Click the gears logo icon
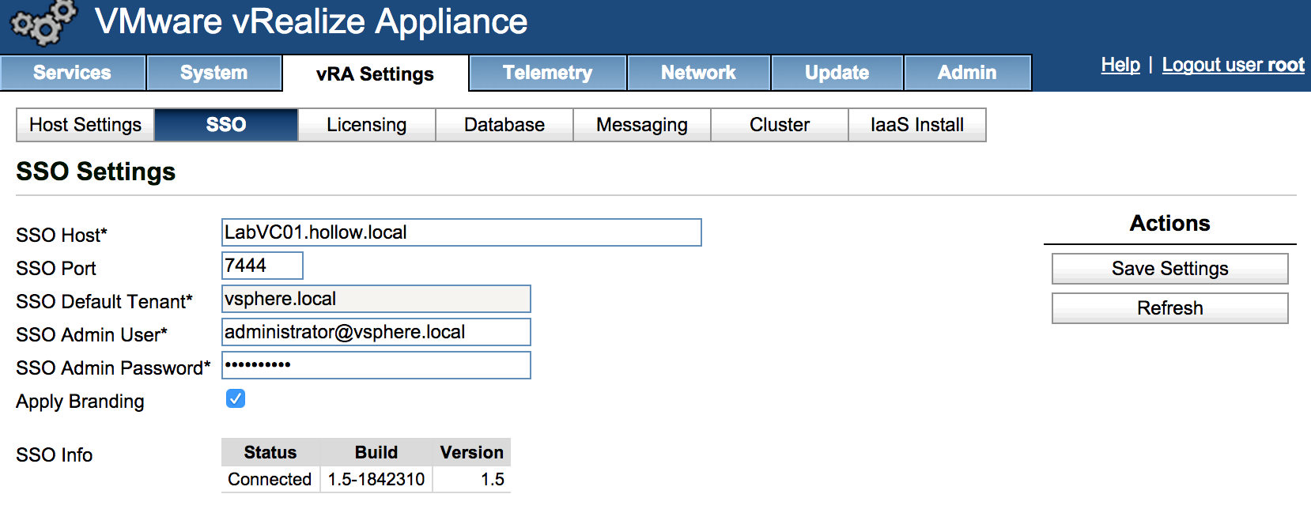Viewport: 1311px width, 528px height. point(43,22)
